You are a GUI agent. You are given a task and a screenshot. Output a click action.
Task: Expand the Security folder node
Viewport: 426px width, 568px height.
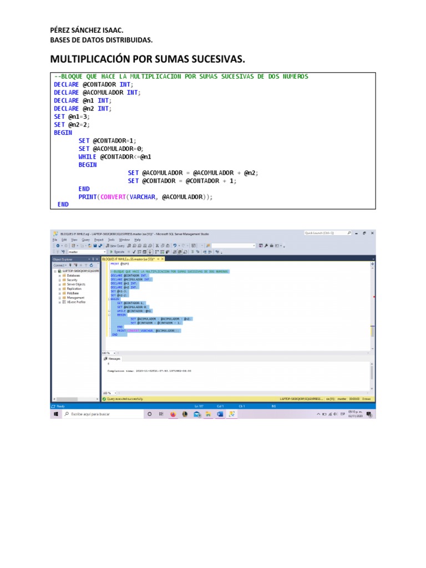coord(59,280)
